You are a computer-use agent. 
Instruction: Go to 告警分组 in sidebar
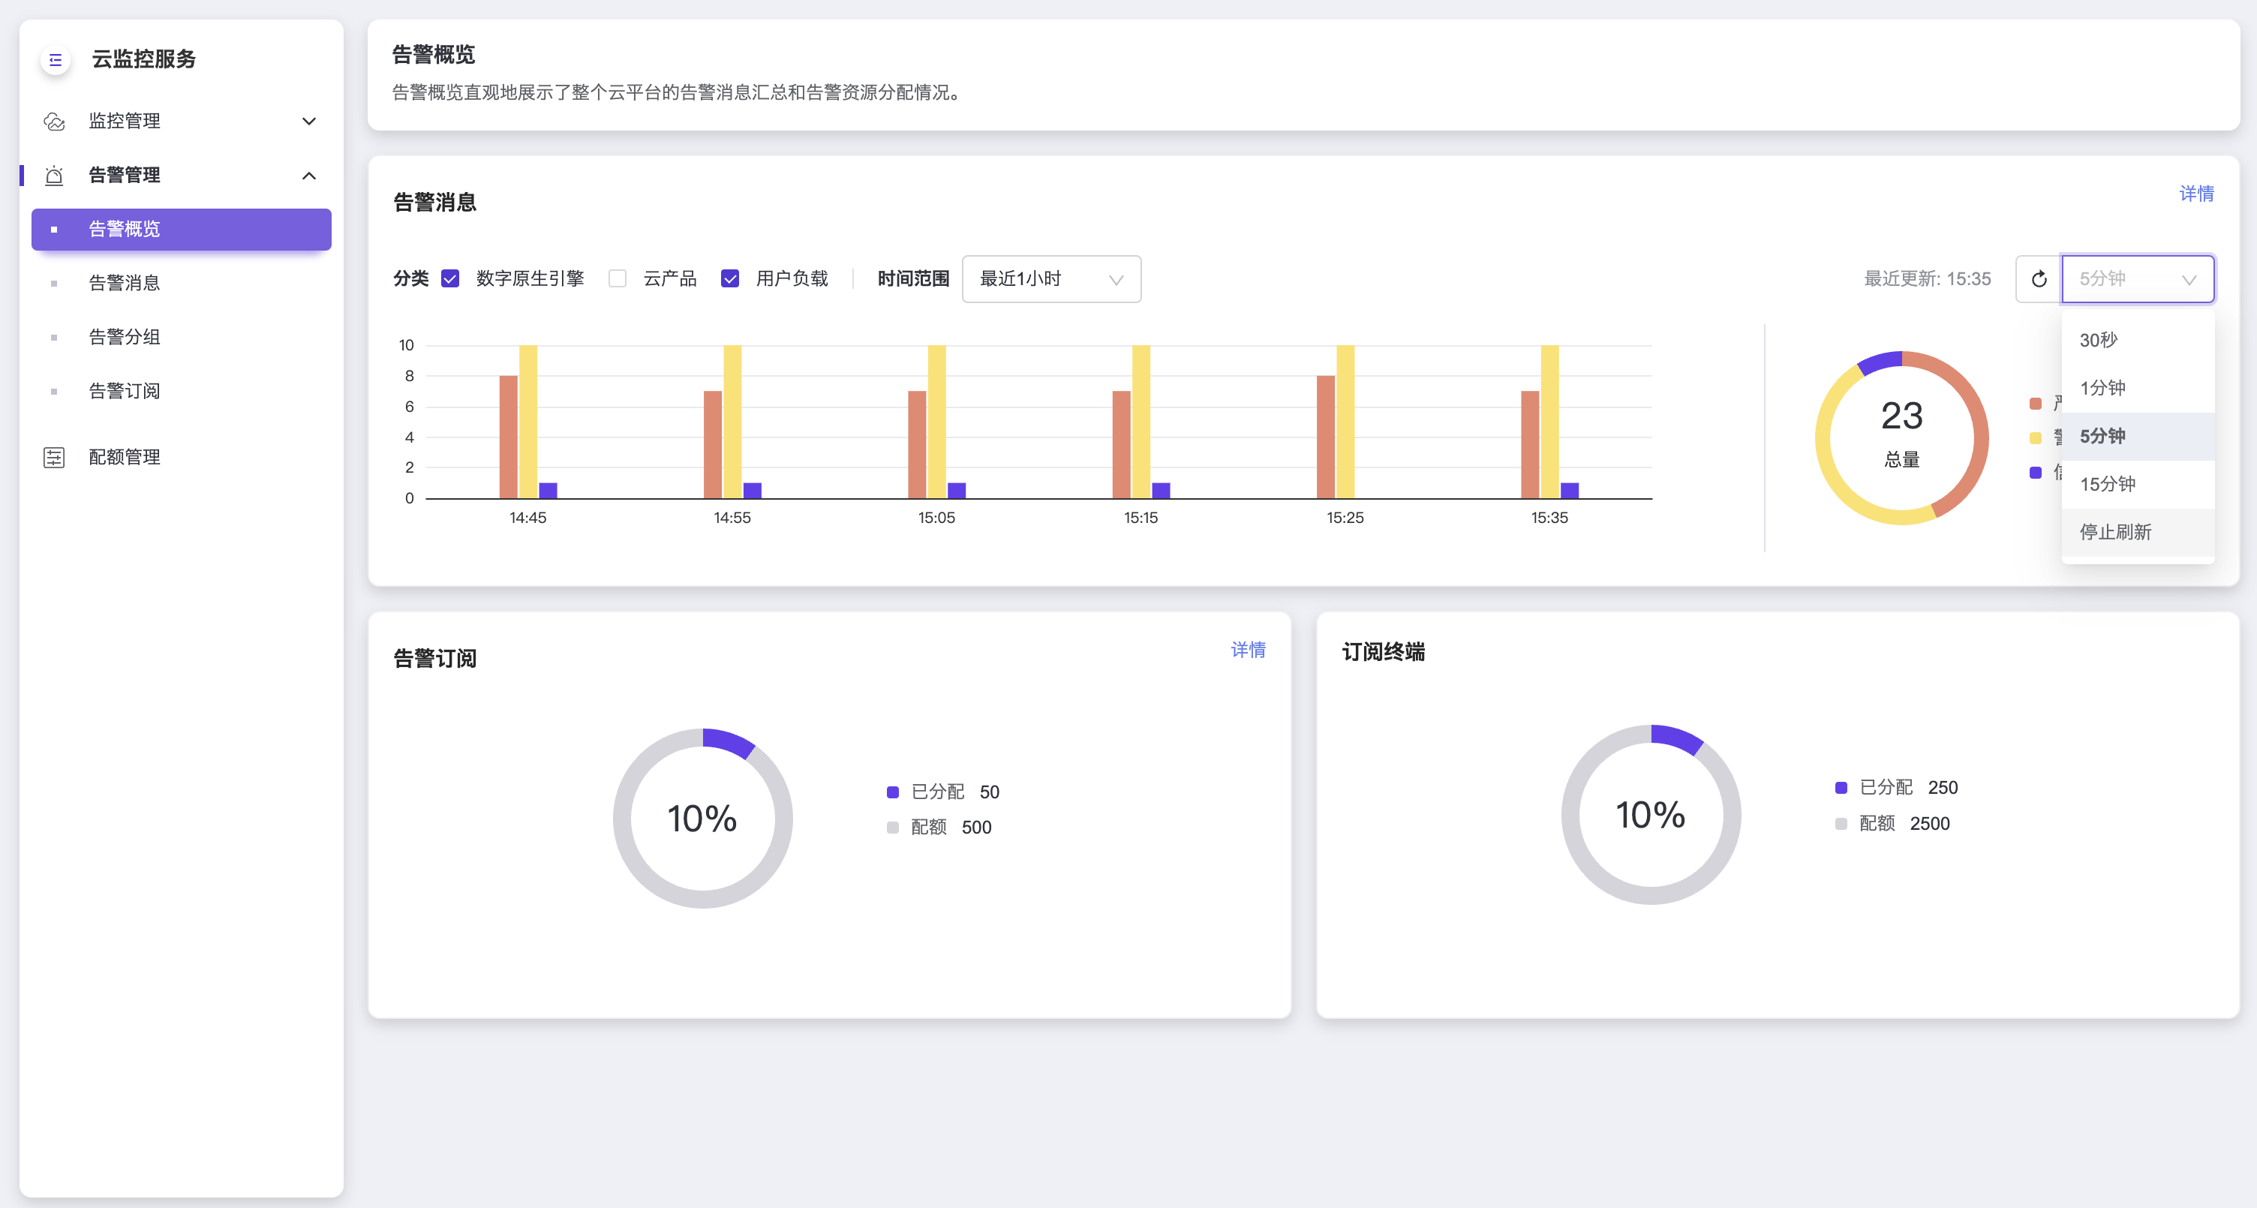click(x=125, y=336)
